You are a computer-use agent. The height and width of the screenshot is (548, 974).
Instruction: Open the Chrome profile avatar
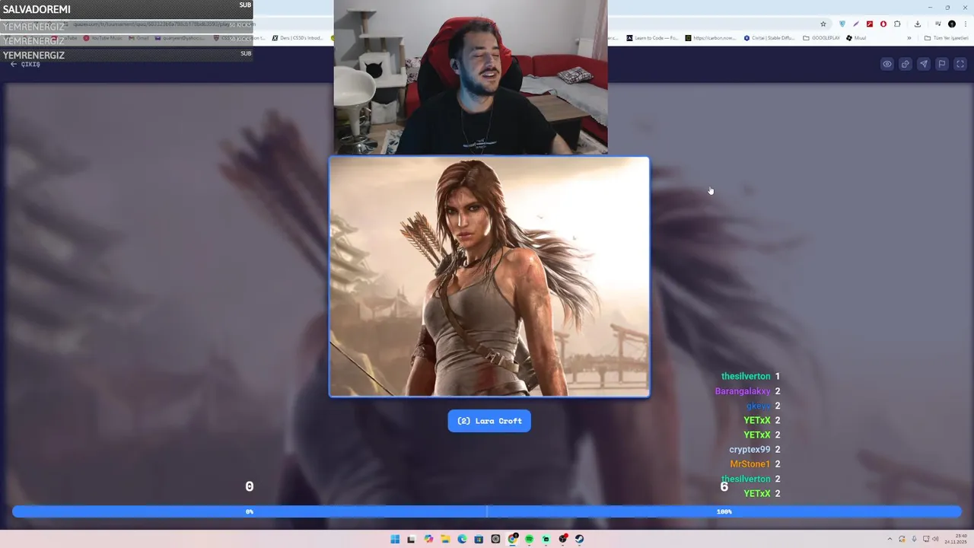(x=952, y=24)
